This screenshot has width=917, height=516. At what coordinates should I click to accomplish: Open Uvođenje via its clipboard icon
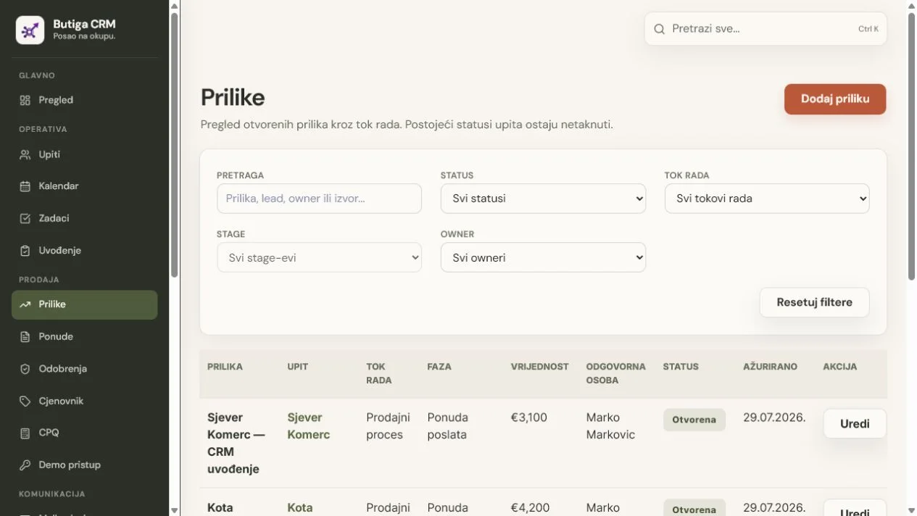coord(25,251)
